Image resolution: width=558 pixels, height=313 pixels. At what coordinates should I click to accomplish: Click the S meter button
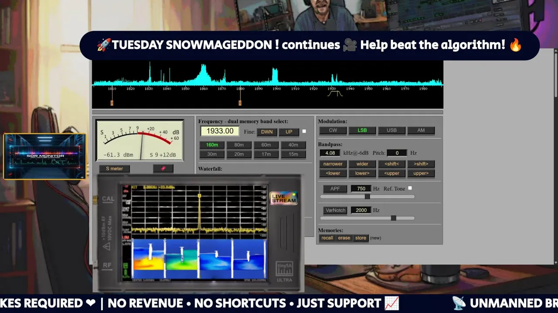point(114,169)
